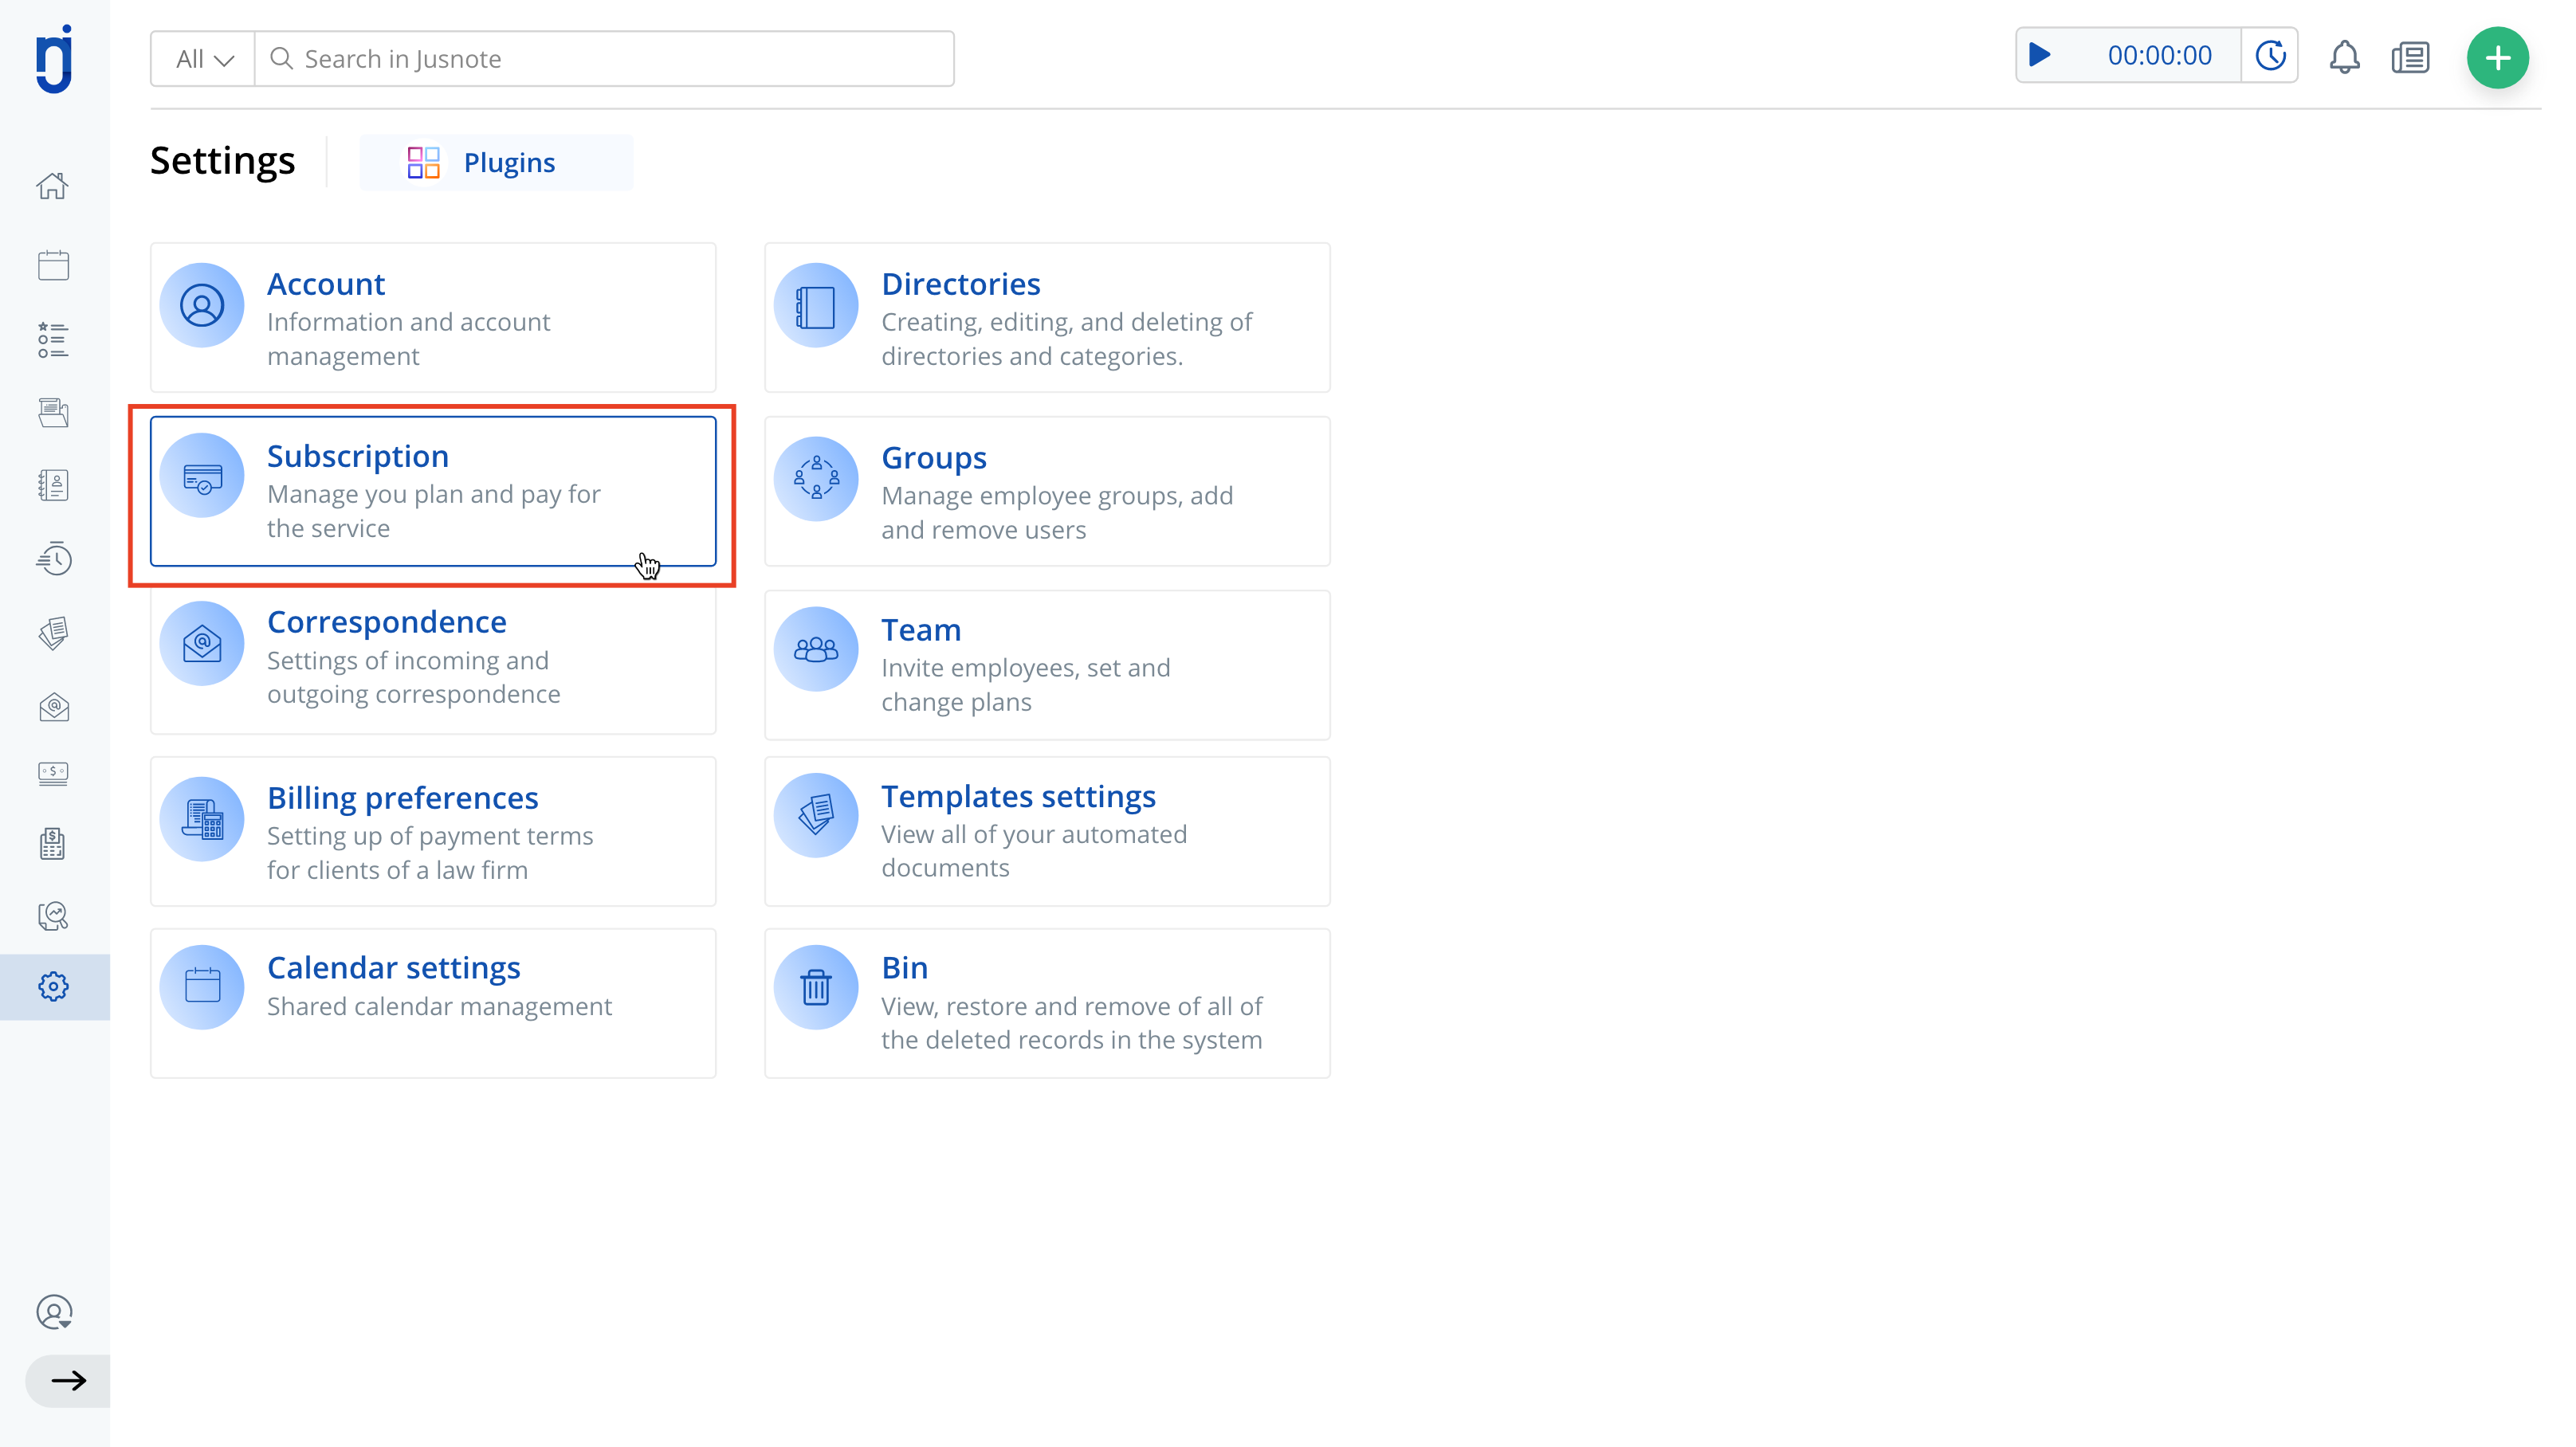Open the timer history clock icon
2576x1447 pixels.
[x=2270, y=55]
